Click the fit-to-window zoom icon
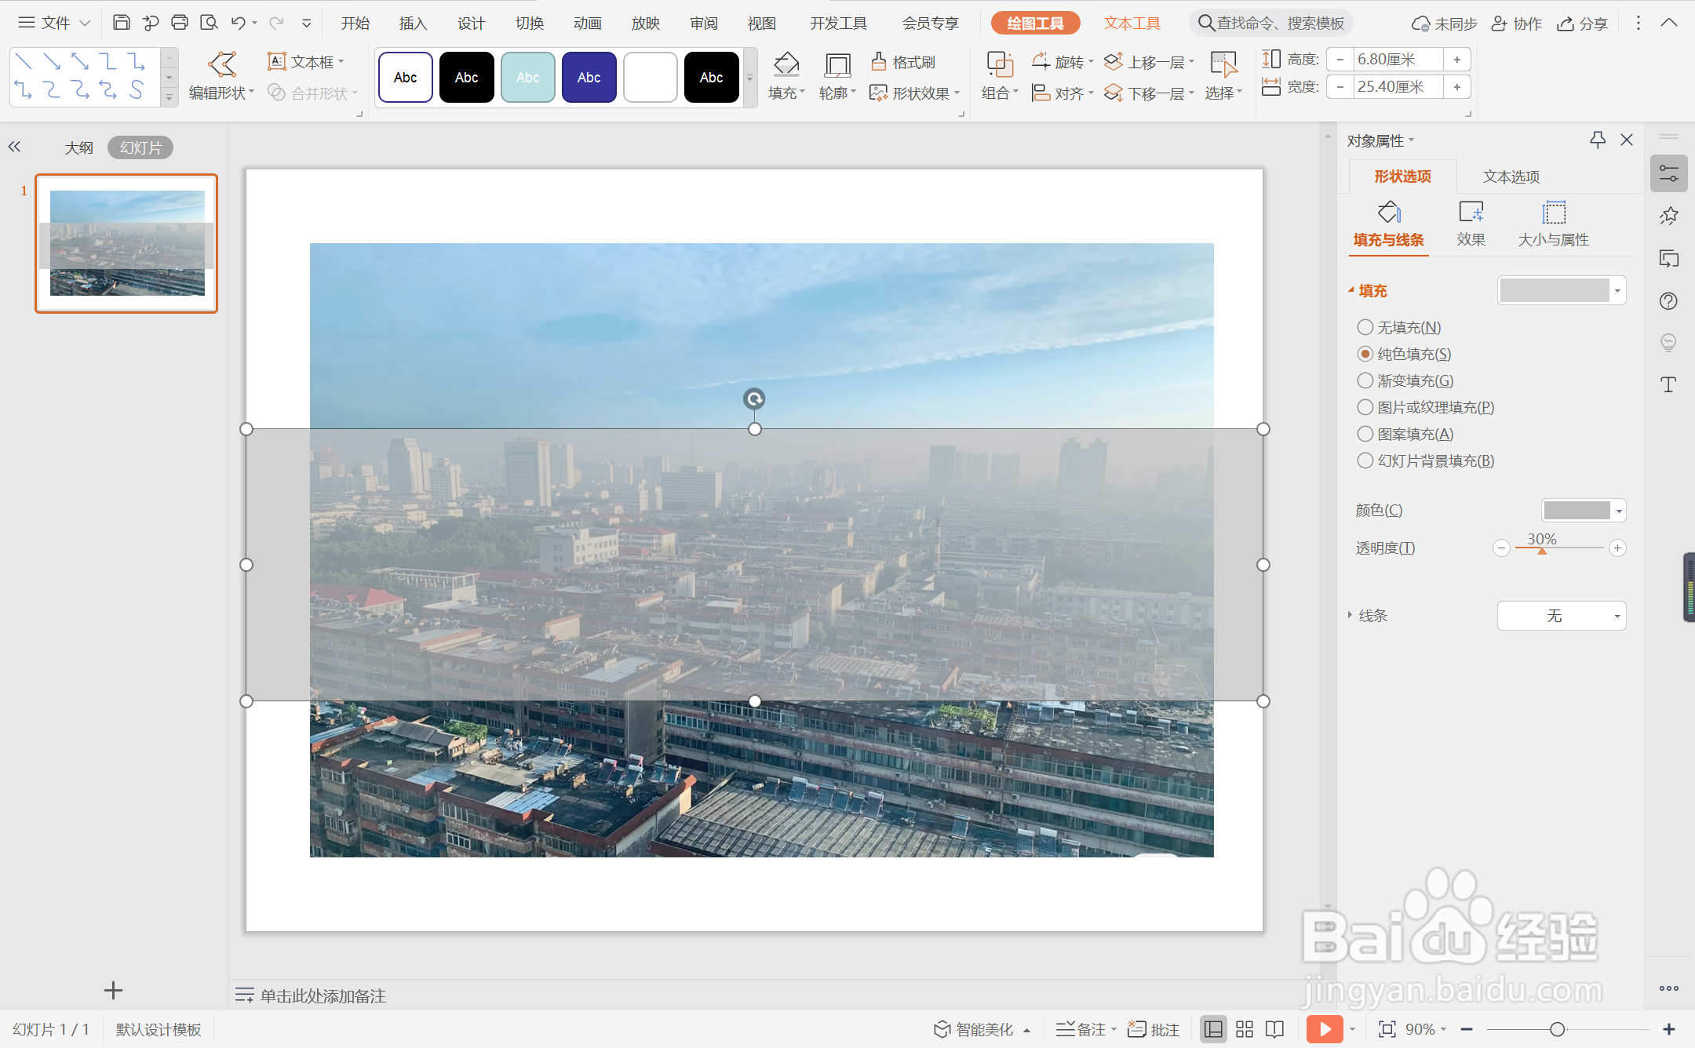The width and height of the screenshot is (1695, 1048). [x=1387, y=1029]
